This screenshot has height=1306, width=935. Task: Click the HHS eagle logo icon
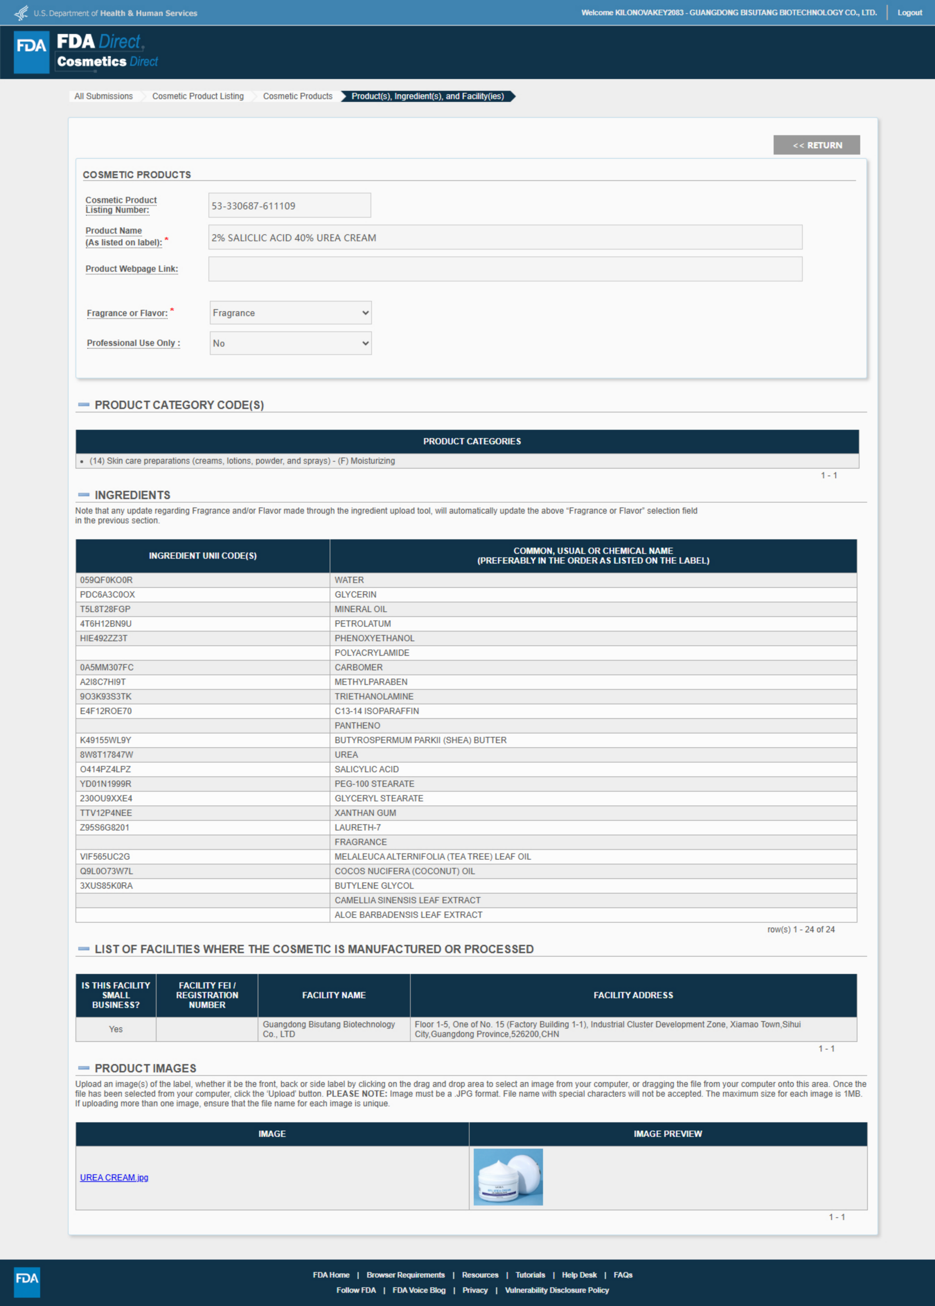21,13
